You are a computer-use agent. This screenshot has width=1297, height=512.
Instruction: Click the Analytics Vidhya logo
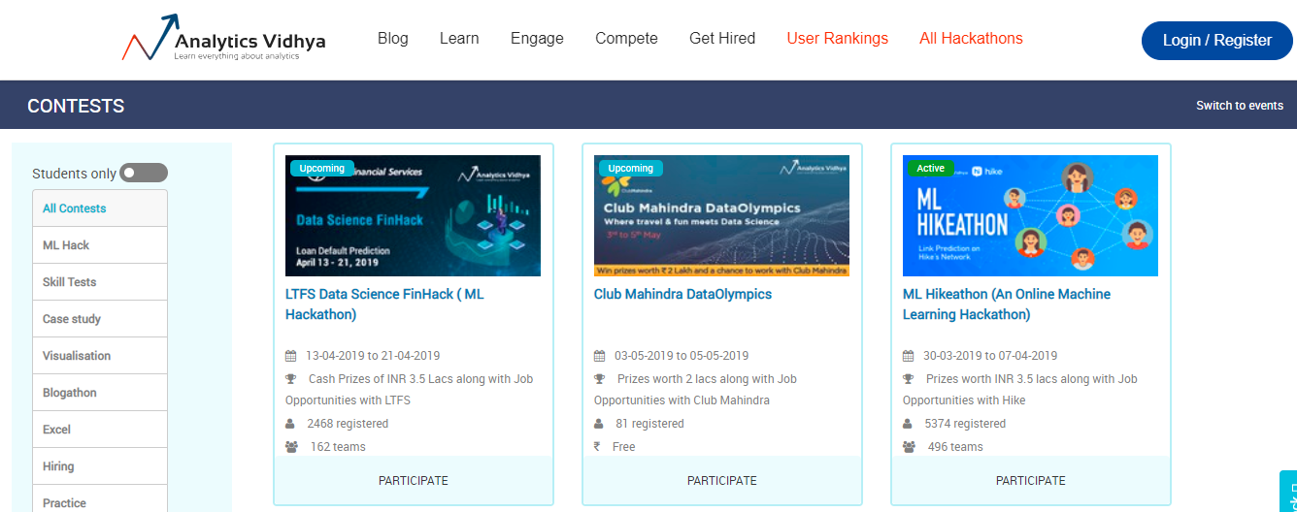tap(223, 40)
